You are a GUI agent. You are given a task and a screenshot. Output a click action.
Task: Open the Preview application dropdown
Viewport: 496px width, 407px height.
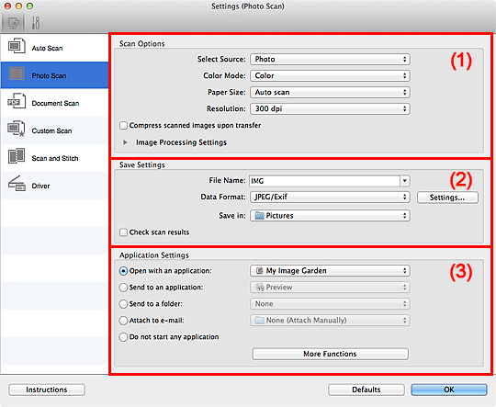330,287
